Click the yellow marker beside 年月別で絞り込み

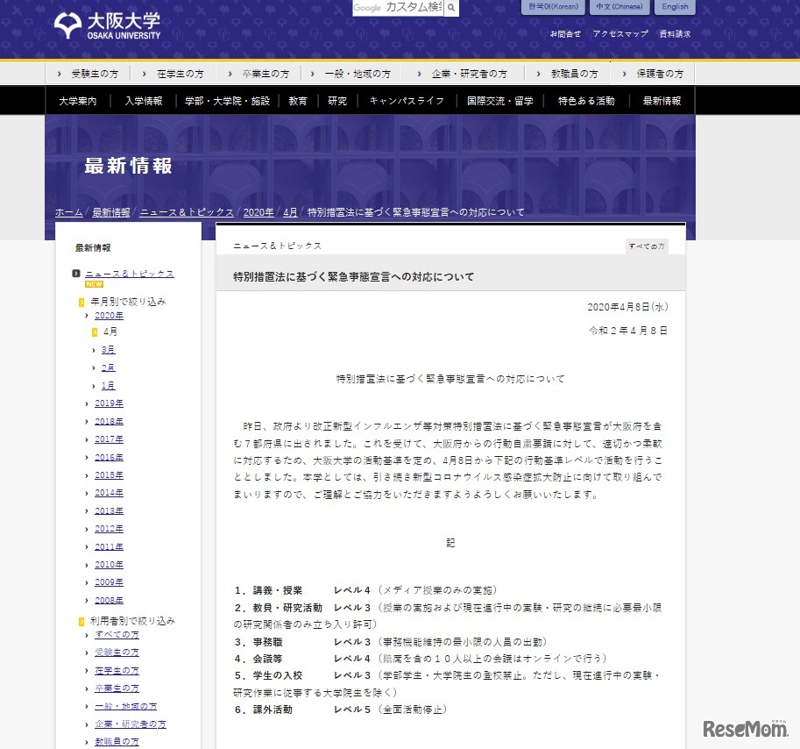(81, 302)
